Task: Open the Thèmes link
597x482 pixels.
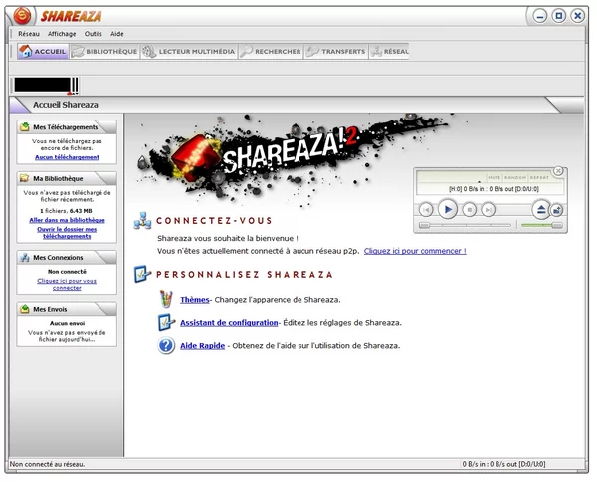Action: (195, 300)
